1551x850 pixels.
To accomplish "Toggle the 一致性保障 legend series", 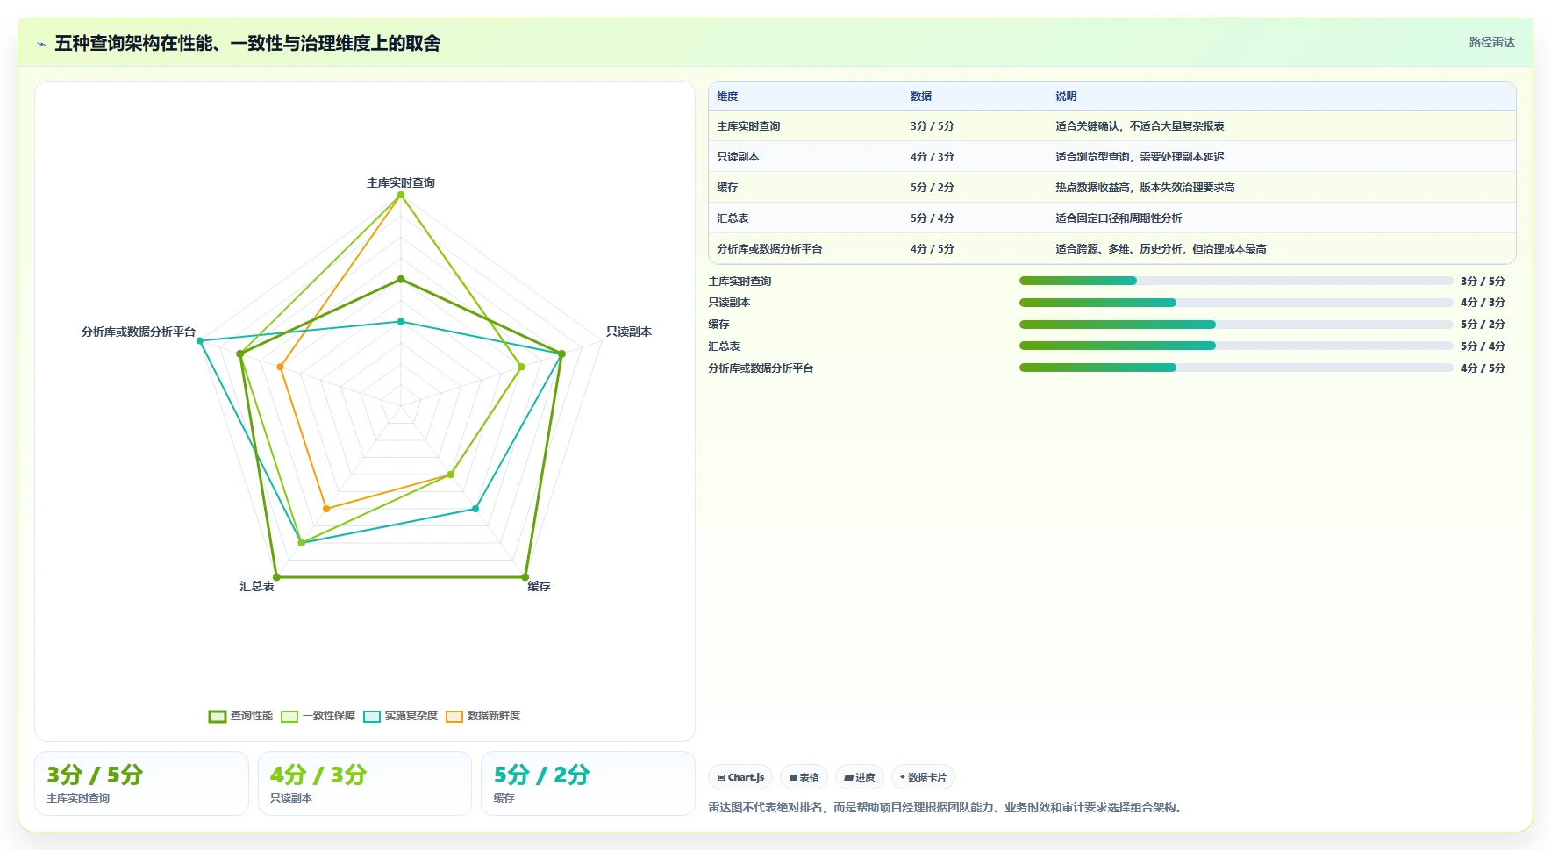I will [318, 716].
